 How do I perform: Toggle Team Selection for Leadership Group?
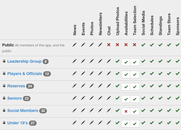(x=135, y=62)
